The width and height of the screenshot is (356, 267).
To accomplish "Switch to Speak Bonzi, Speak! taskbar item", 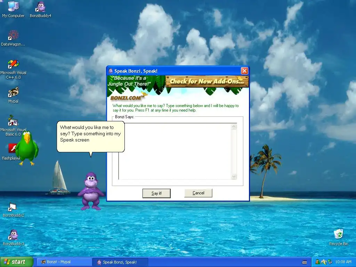I will coord(120,262).
